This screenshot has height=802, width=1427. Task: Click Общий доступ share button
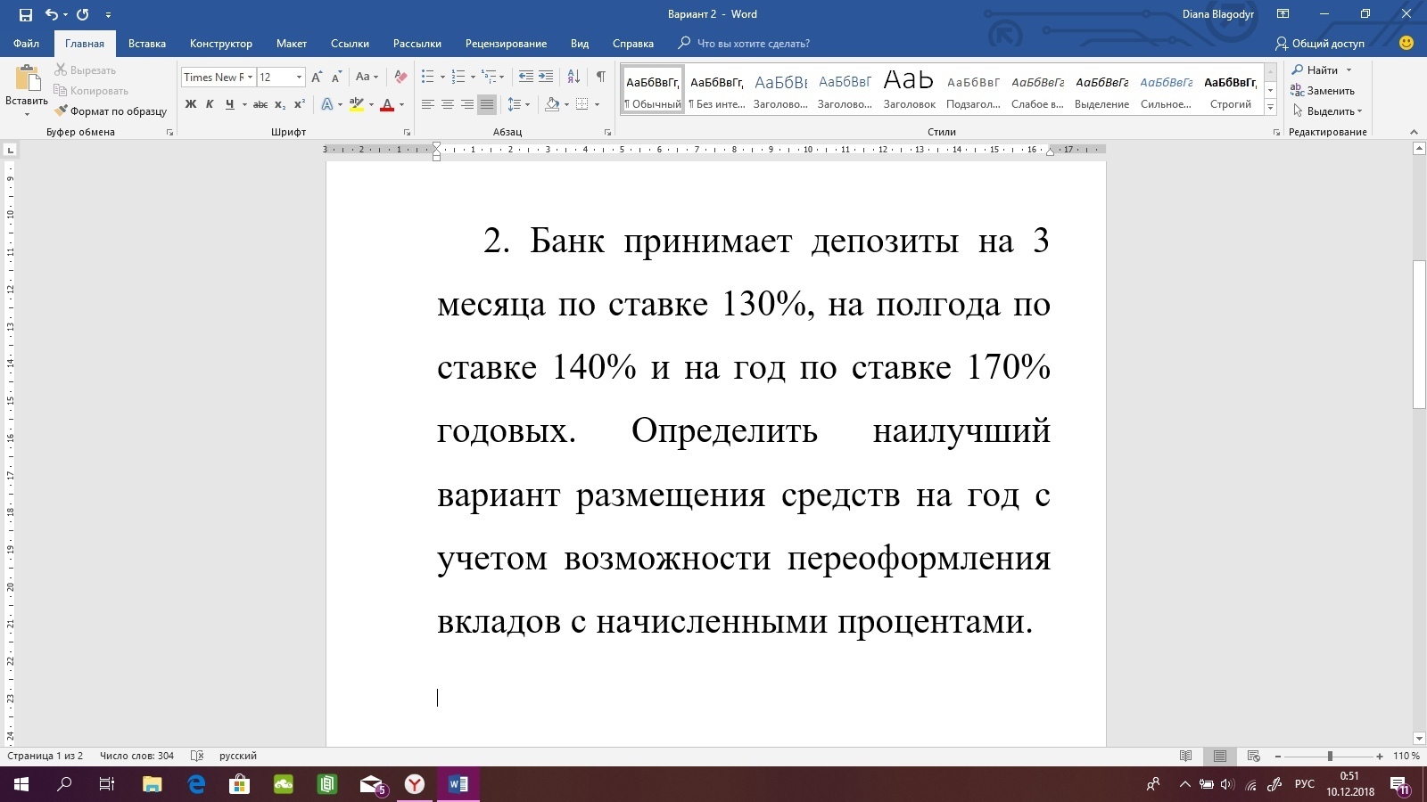coord(1320,44)
